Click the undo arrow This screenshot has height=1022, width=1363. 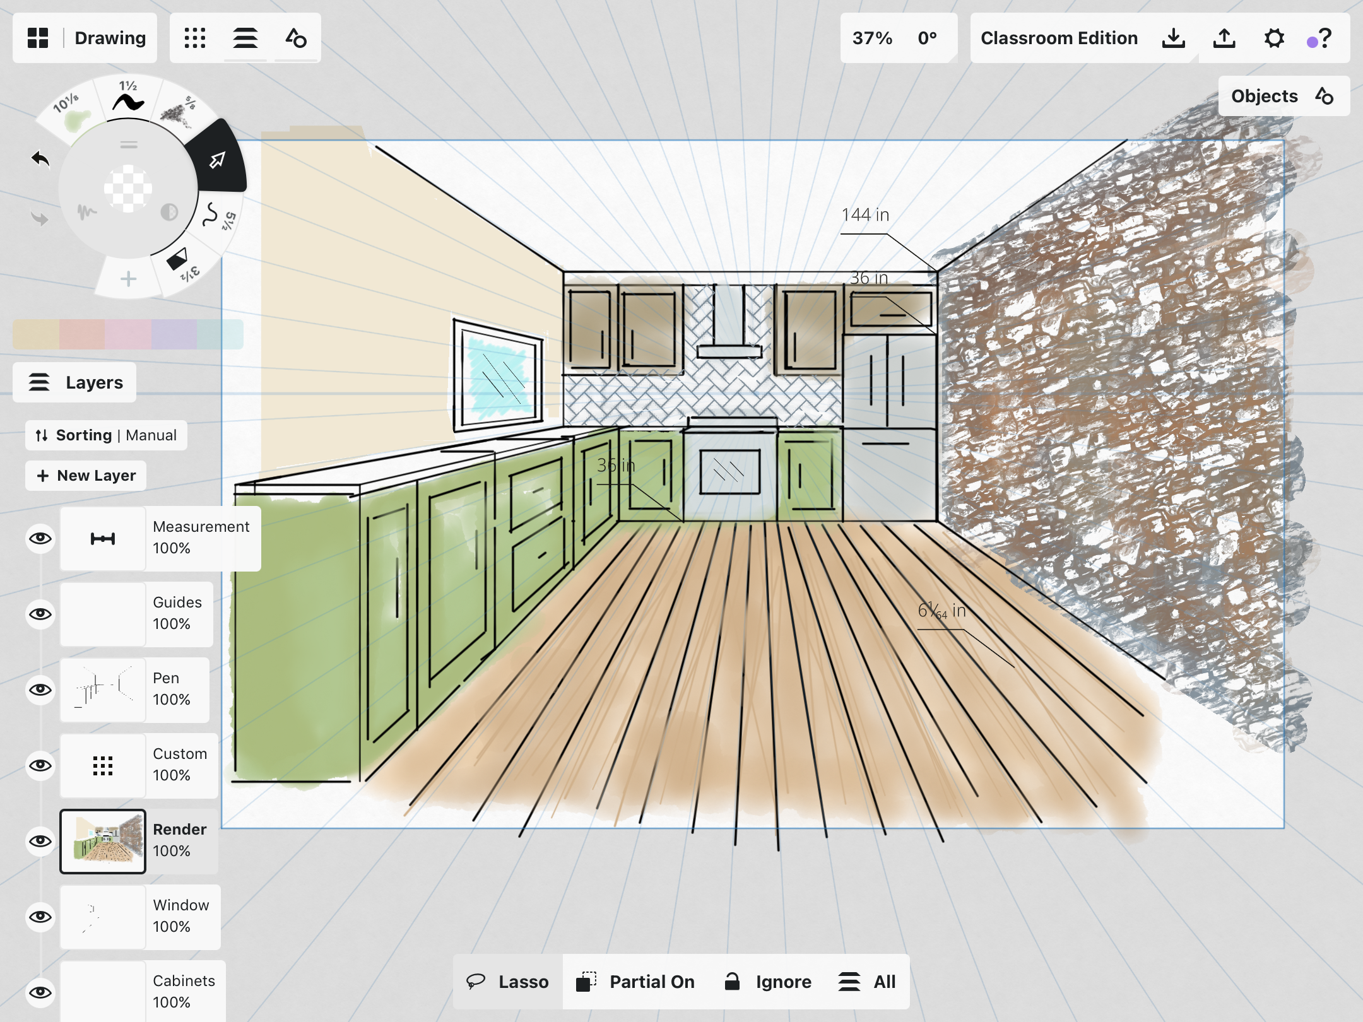pyautogui.click(x=40, y=159)
